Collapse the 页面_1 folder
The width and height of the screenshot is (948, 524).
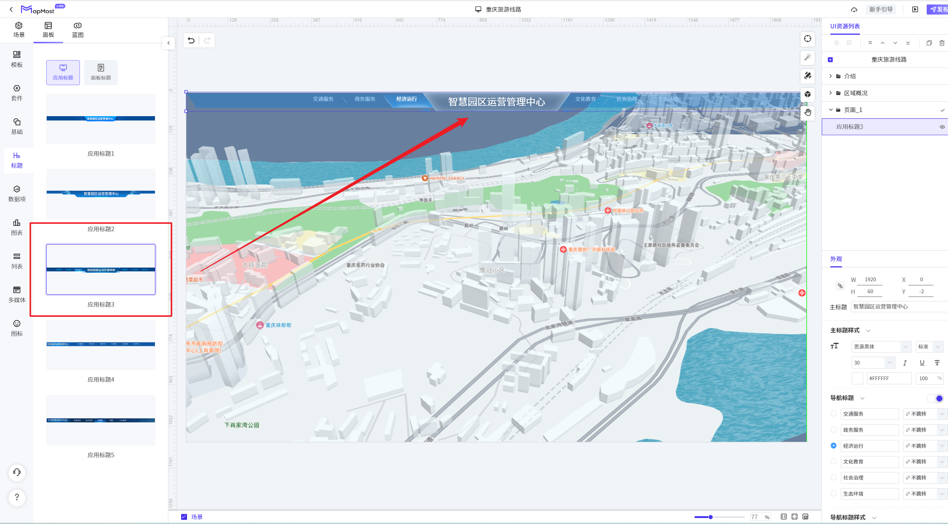click(831, 110)
